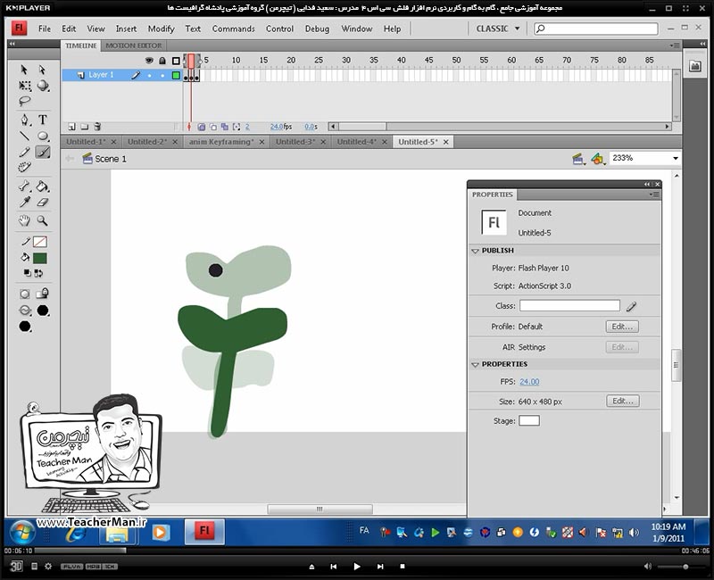Select the Free Transform tool

coord(25,86)
